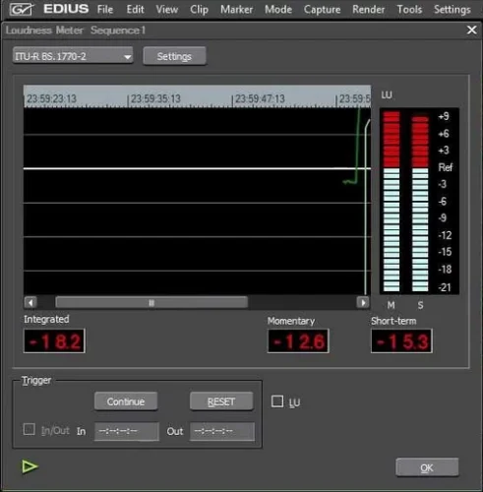Click the Sequence1 title text

pyautogui.click(x=118, y=31)
